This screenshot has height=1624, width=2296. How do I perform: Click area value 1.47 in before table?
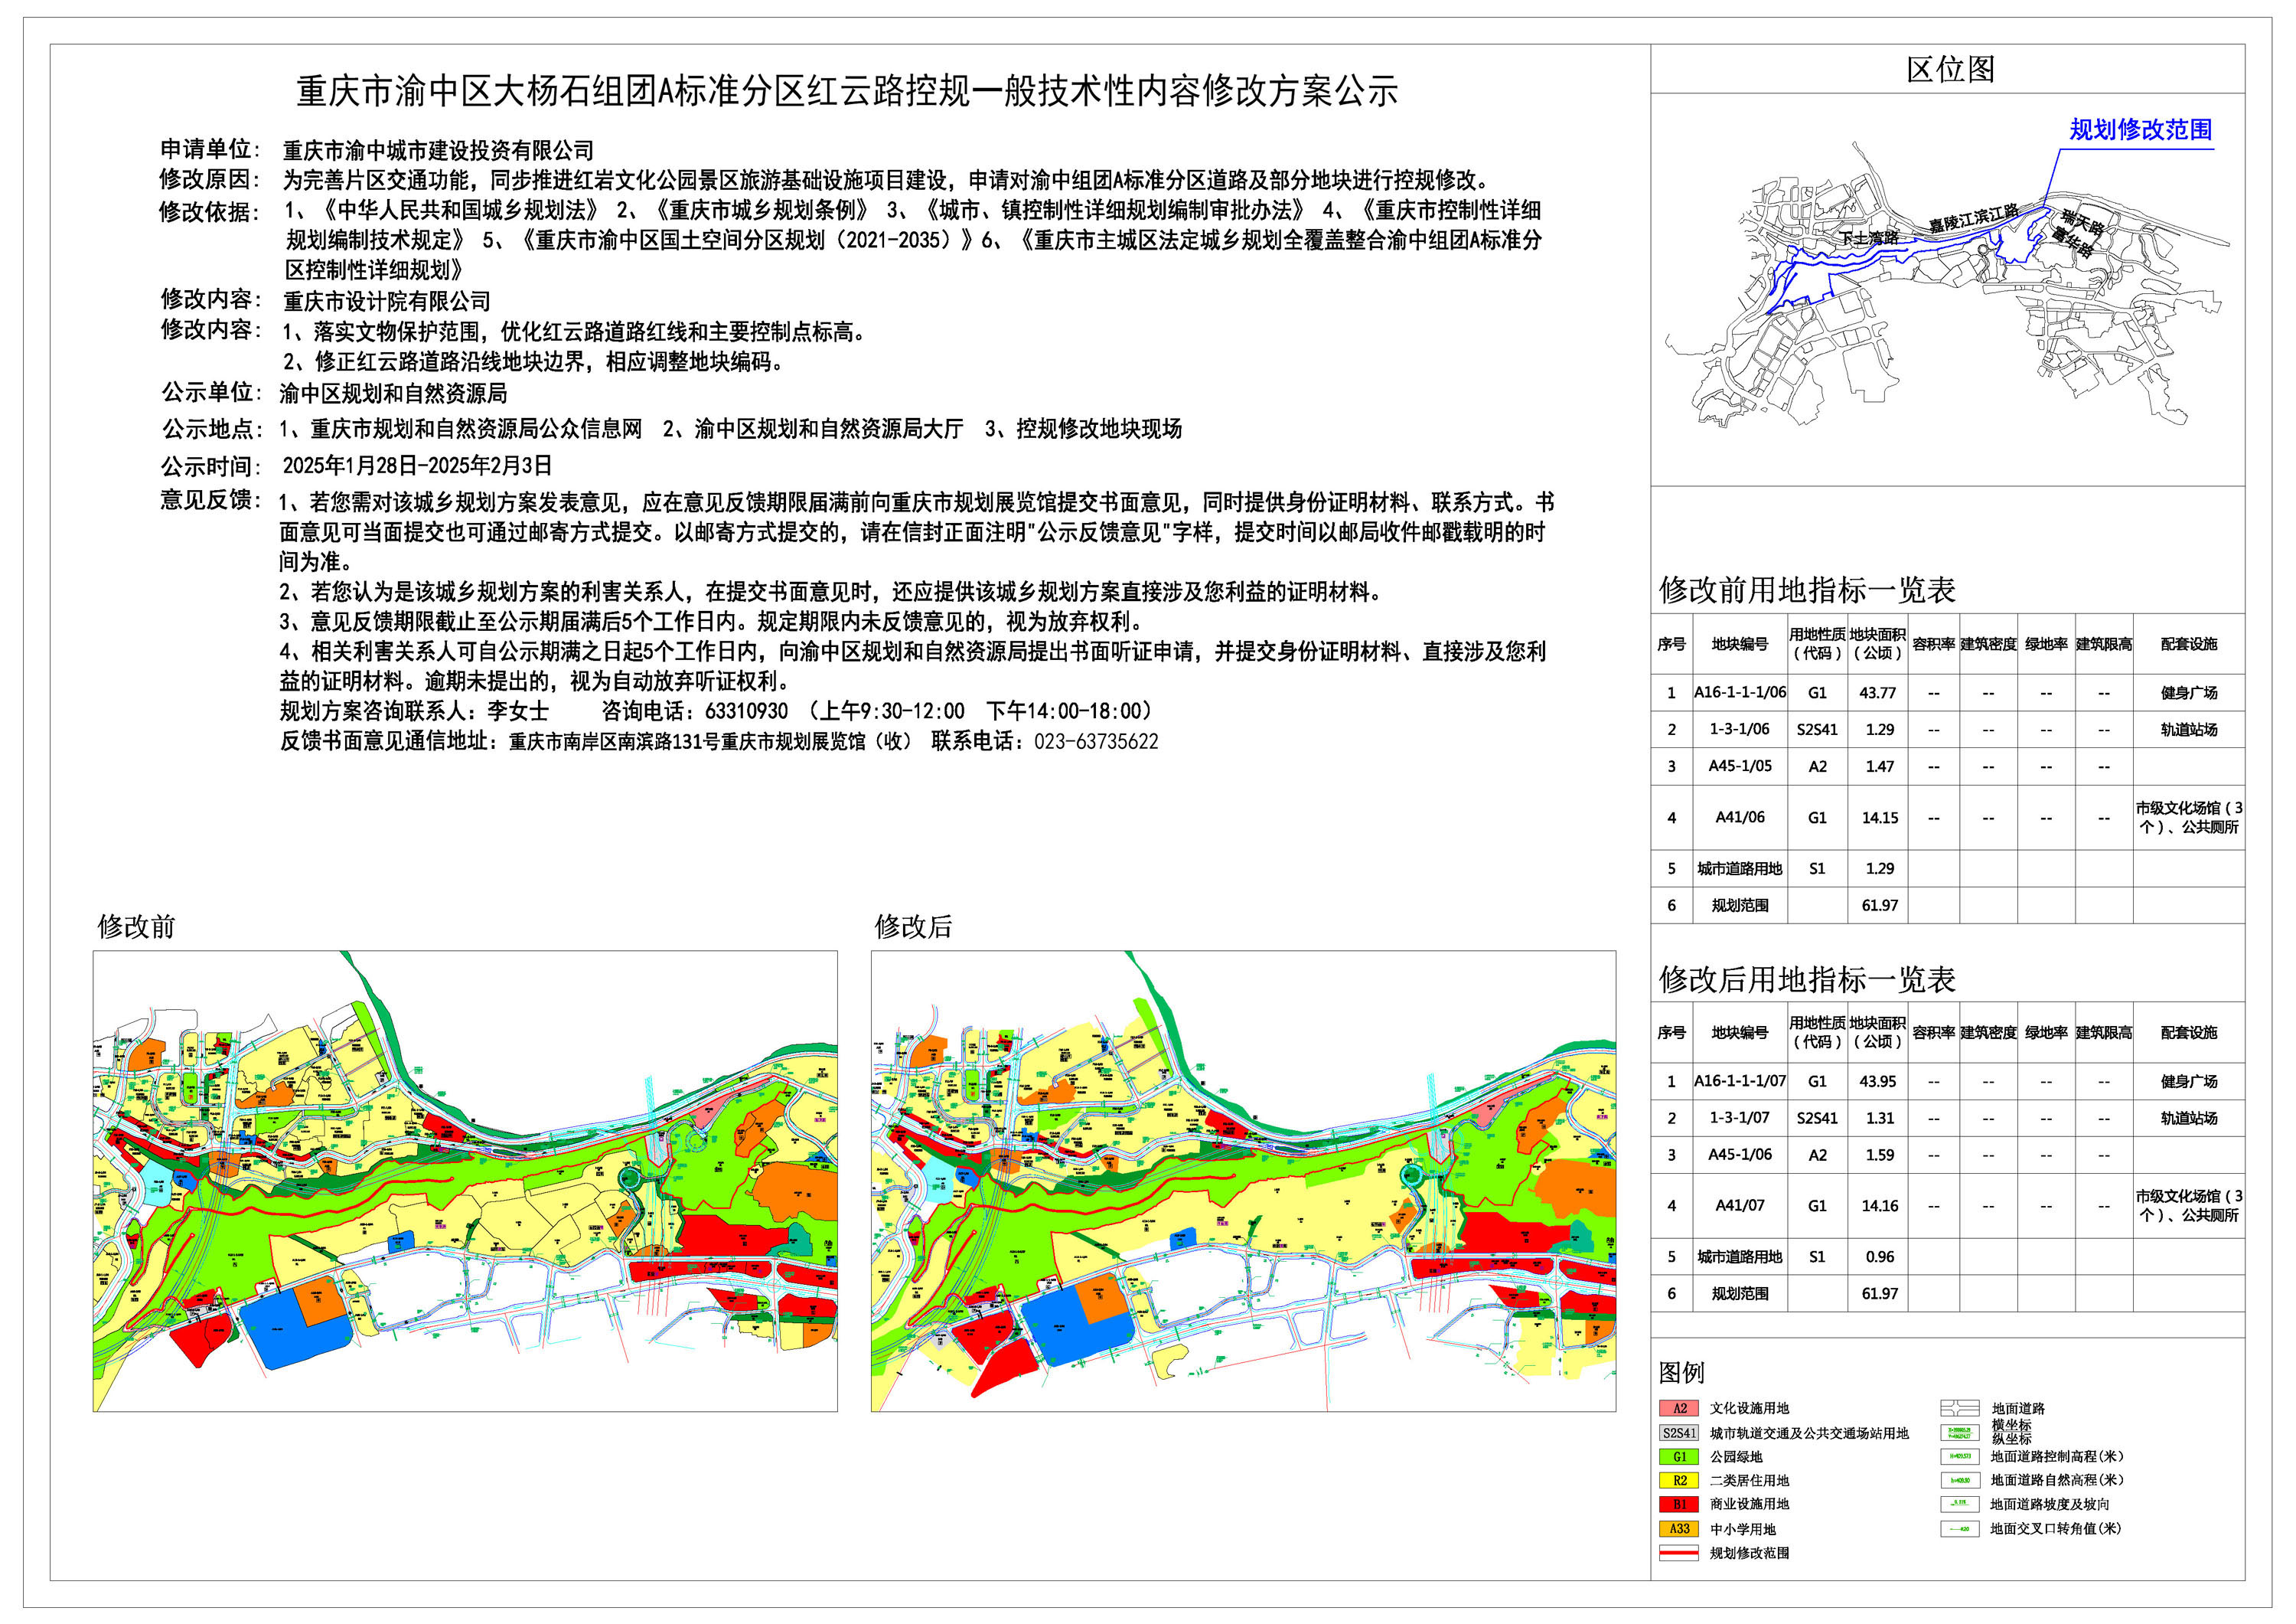tap(1879, 766)
